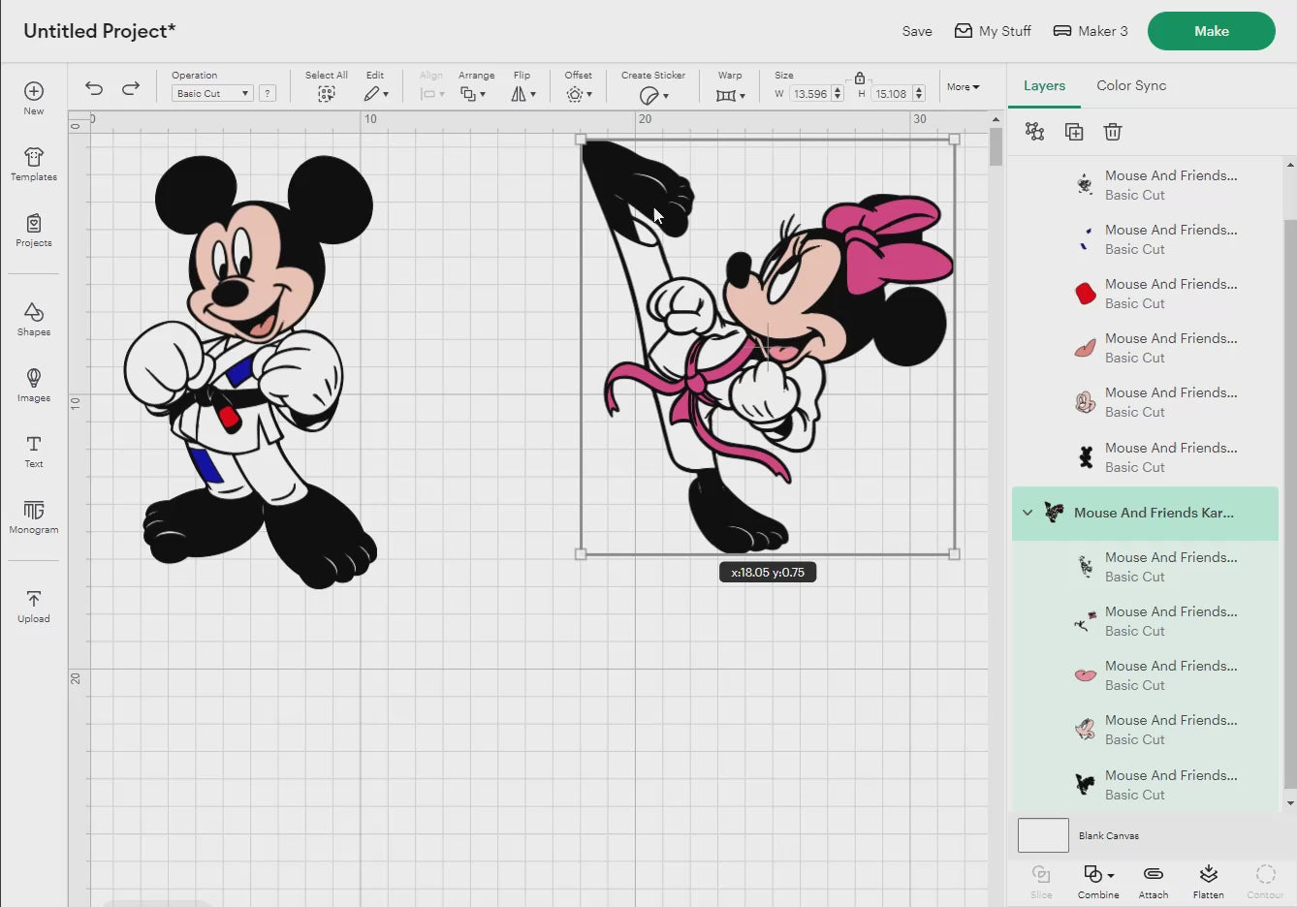Click the Upload icon
Image resolution: width=1297 pixels, height=907 pixels.
(x=34, y=599)
